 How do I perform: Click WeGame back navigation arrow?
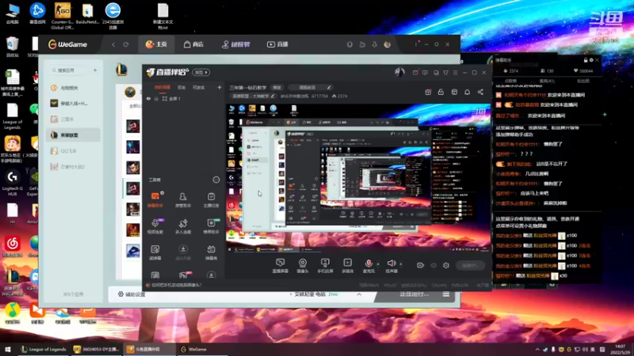tap(113, 44)
